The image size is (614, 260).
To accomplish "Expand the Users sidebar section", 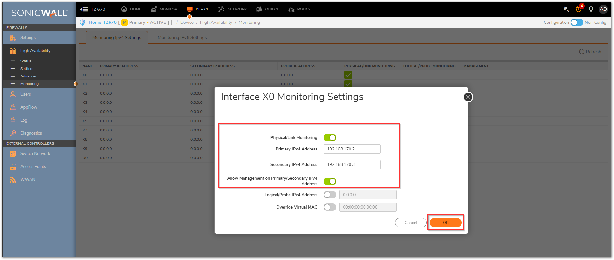I will (x=25, y=94).
